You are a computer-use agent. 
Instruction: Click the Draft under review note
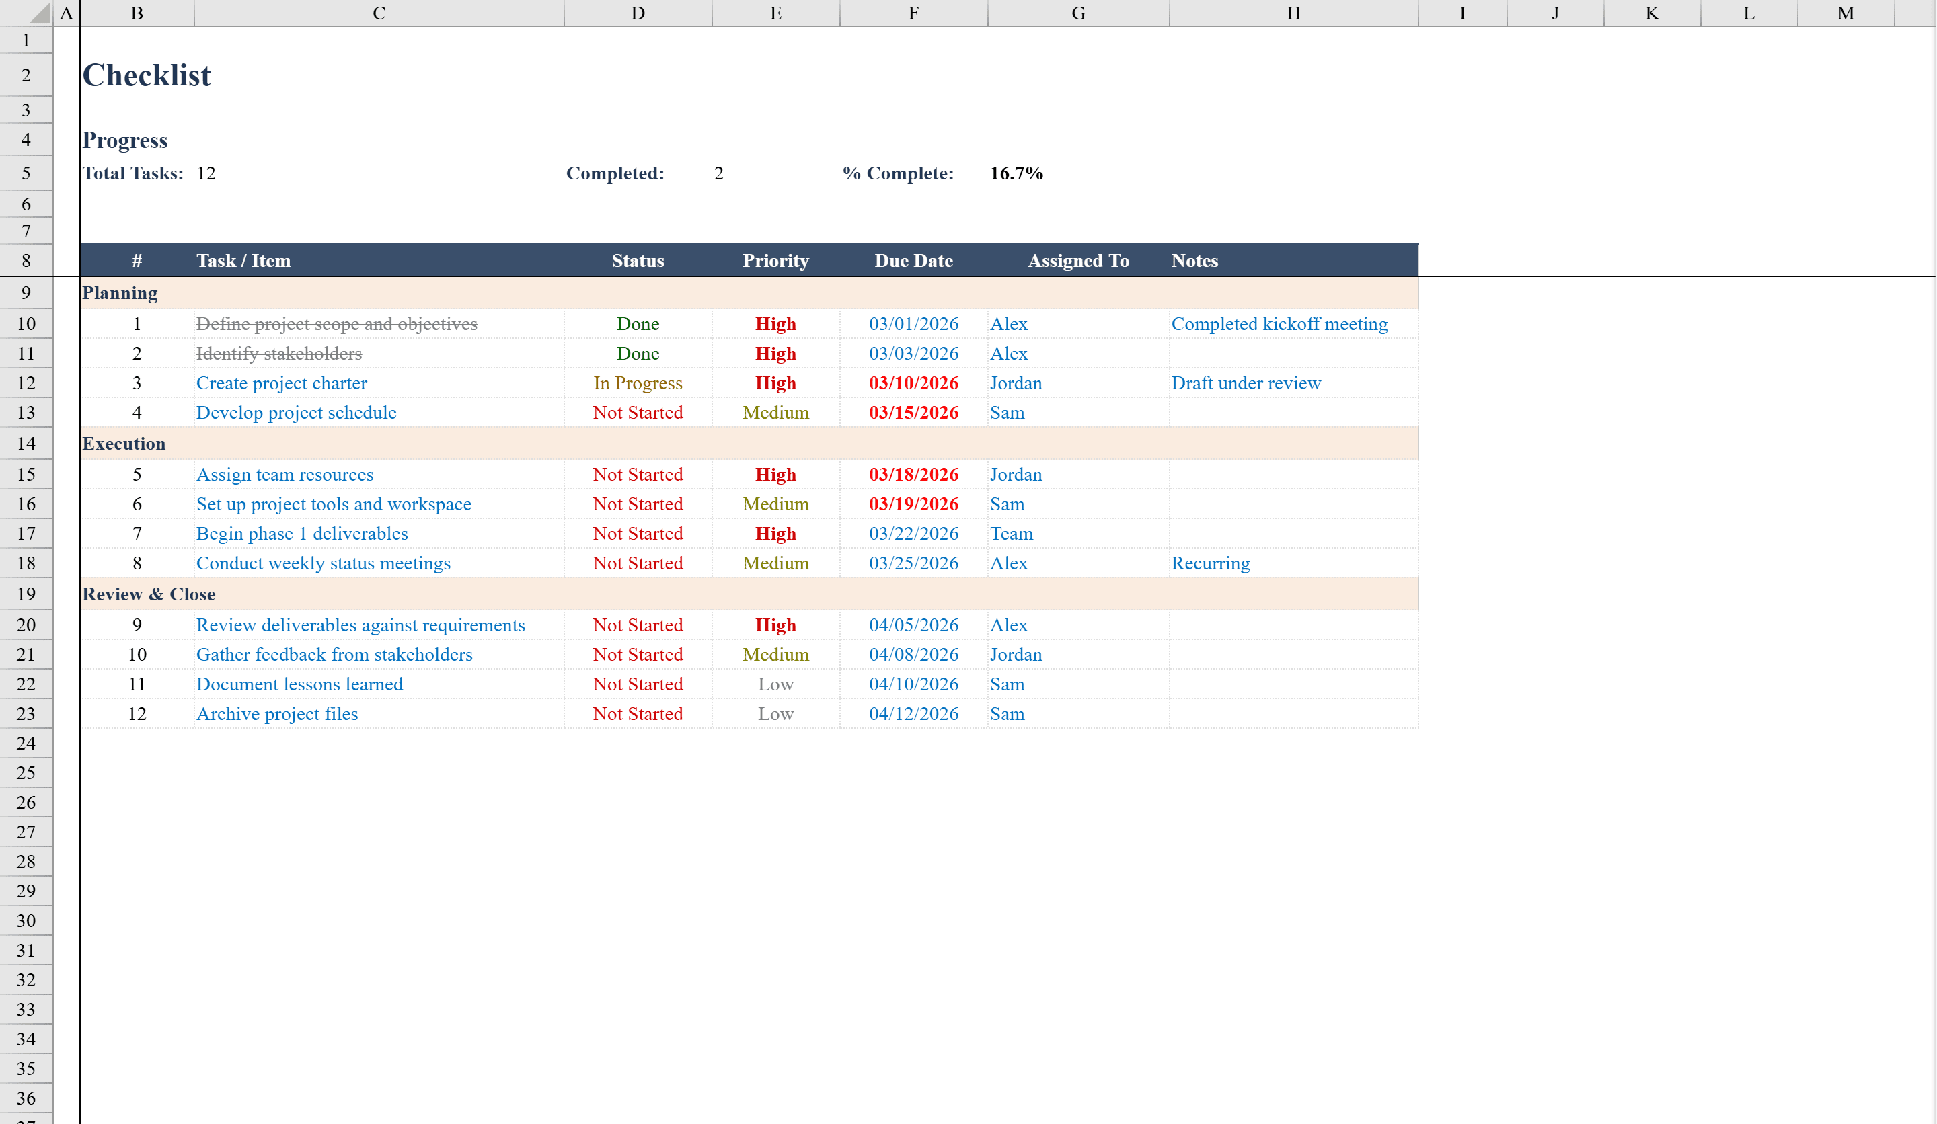(1246, 383)
